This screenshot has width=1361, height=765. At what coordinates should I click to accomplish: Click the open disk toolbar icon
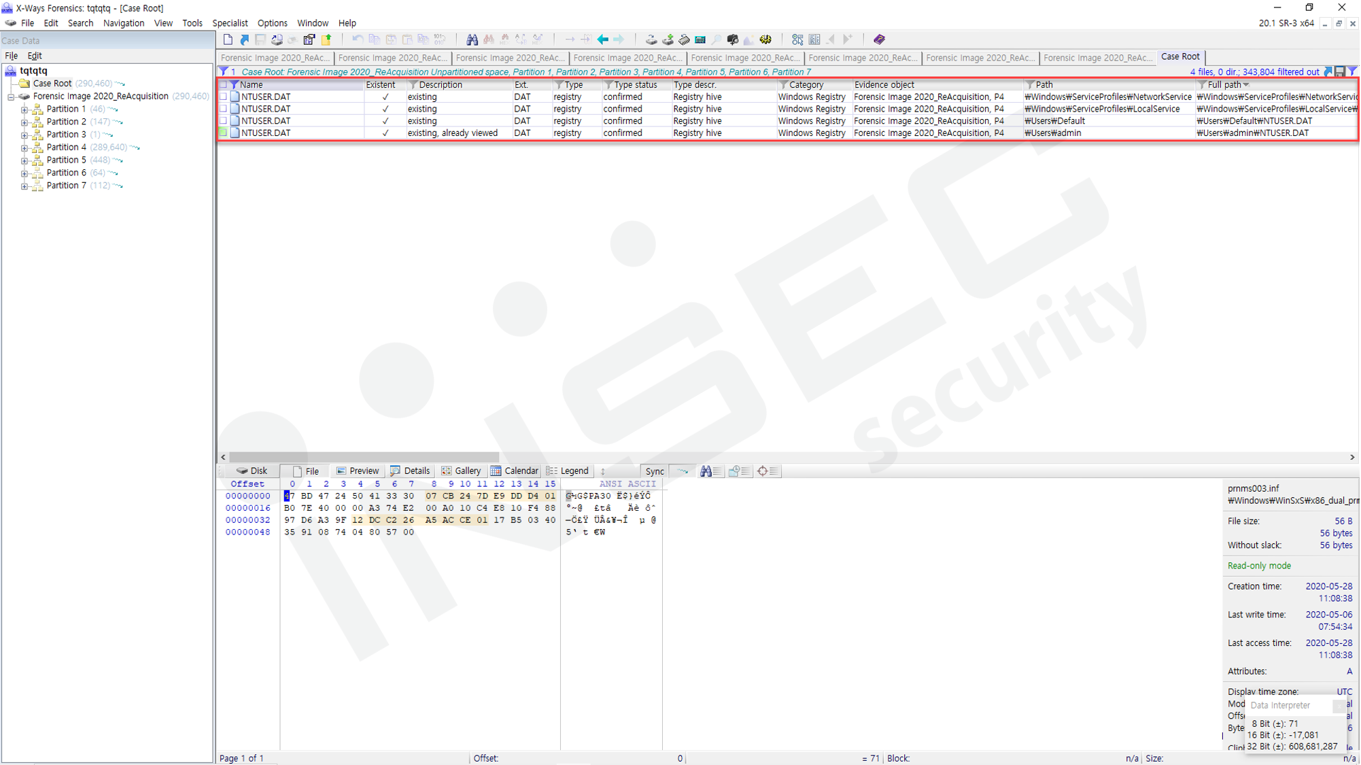(x=651, y=39)
